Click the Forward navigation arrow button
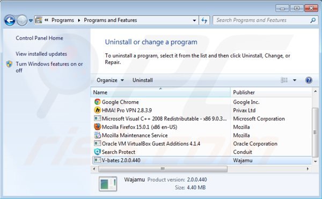The height and width of the screenshot is (199, 322). click(x=22, y=20)
